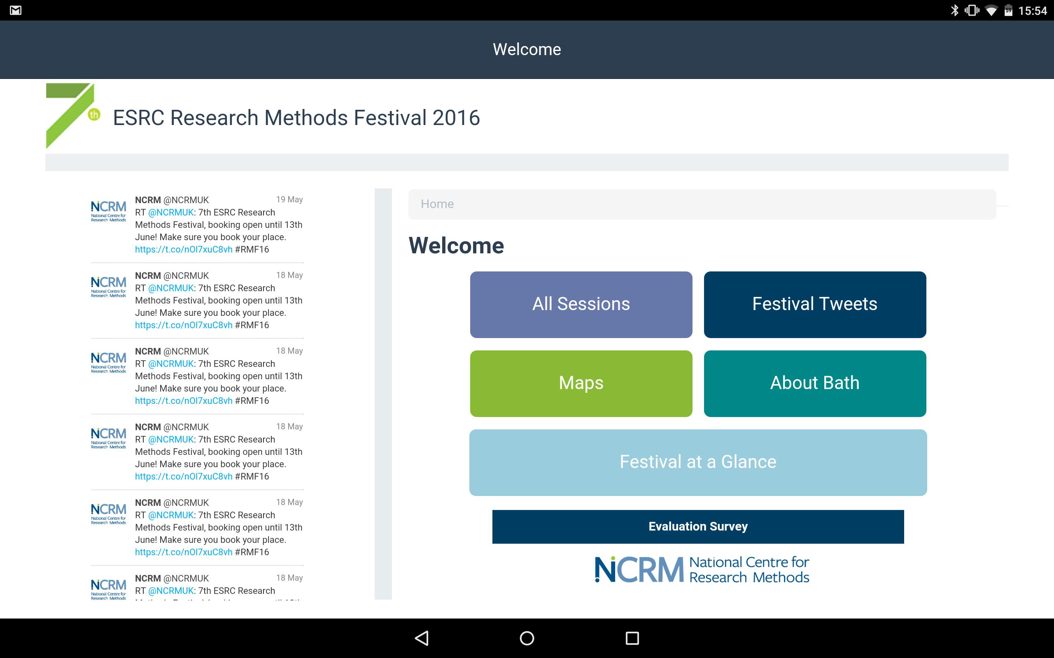Tap the green 7th festival logo
This screenshot has width=1054, height=658.
[73, 116]
